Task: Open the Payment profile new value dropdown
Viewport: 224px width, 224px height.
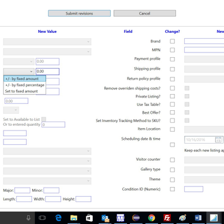Action: pyautogui.click(x=204, y=59)
